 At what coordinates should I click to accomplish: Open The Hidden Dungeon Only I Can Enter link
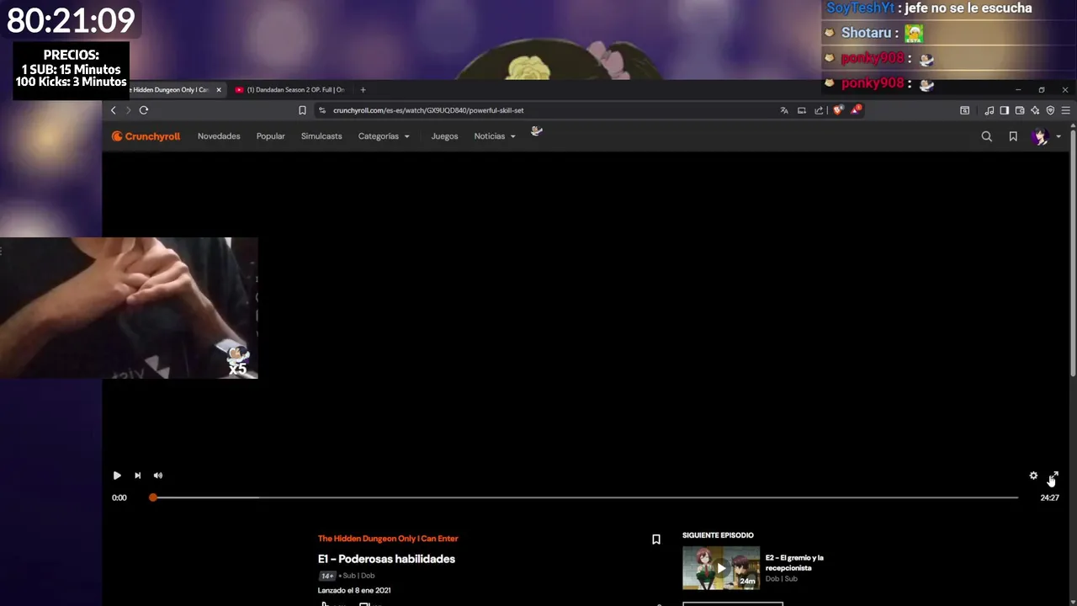[x=388, y=539]
